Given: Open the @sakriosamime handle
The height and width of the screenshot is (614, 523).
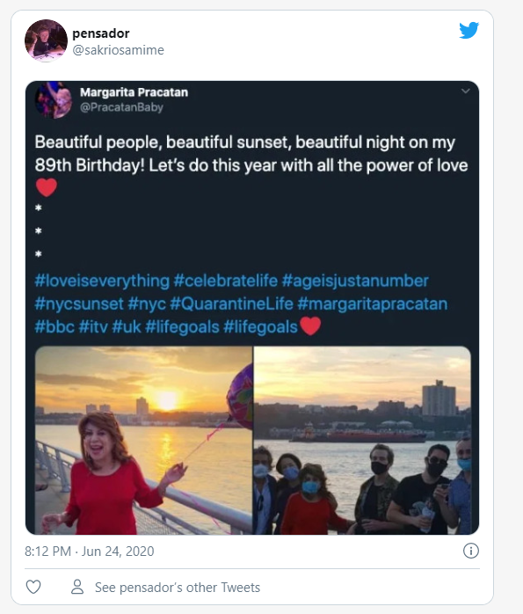Looking at the screenshot, I should pos(118,50).
